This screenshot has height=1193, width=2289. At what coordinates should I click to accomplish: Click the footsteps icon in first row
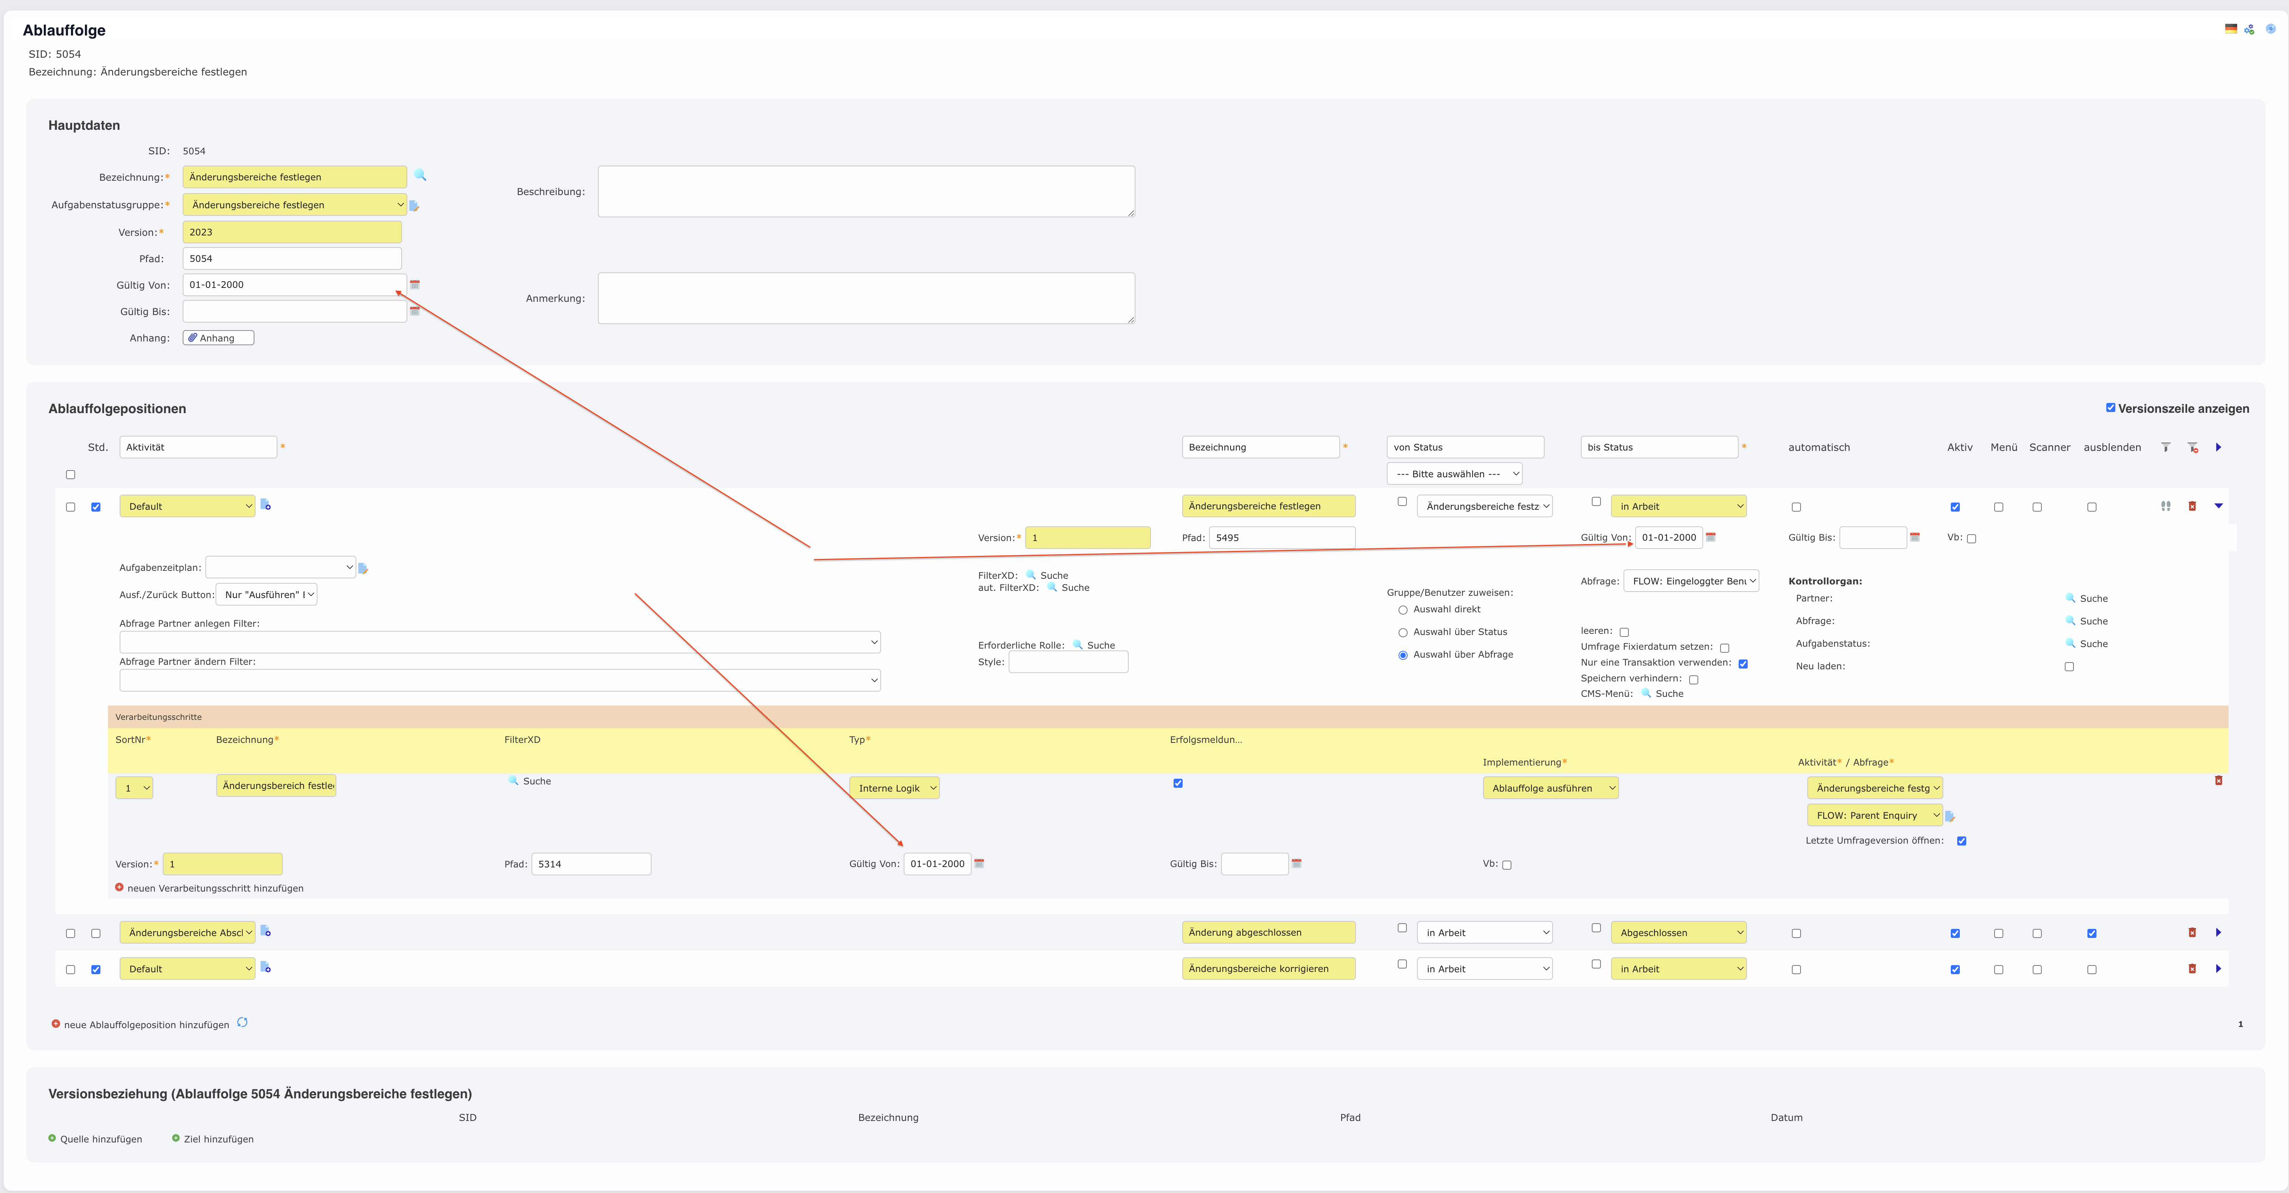[2166, 506]
